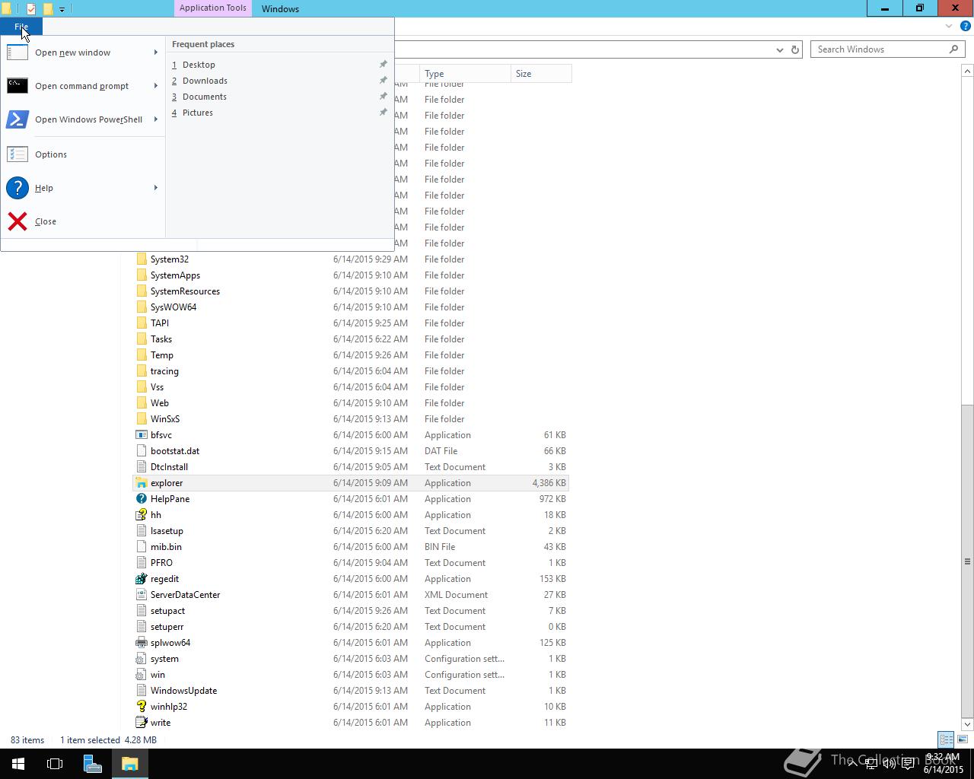Go to Downloads in Frequent places
This screenshot has width=974, height=779.
tap(205, 81)
